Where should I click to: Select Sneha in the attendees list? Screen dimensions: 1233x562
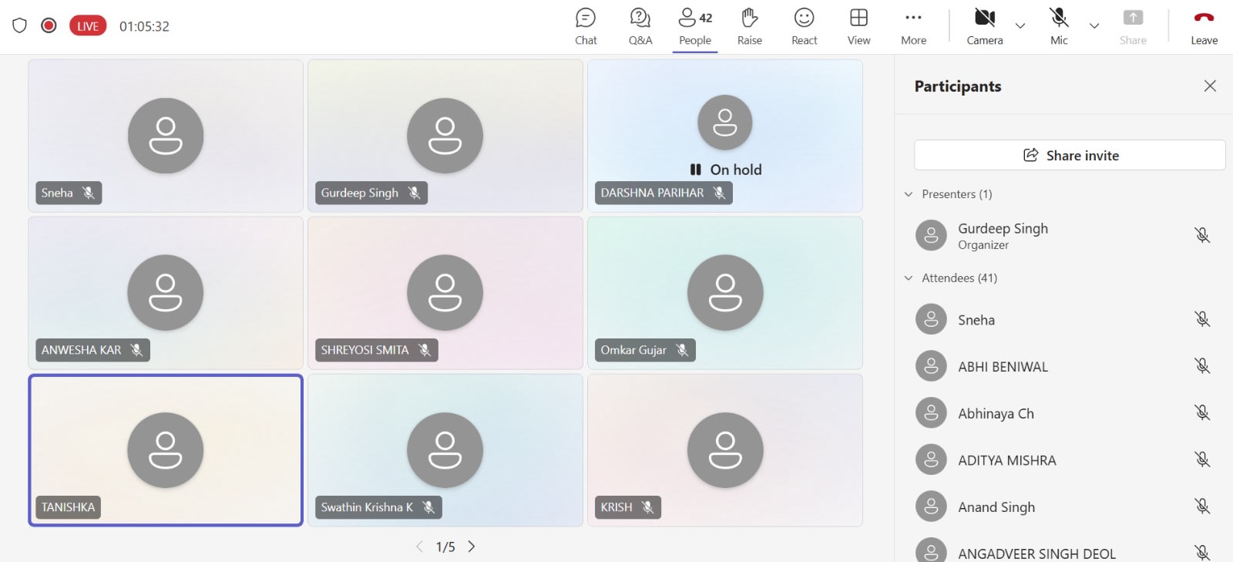click(1063, 319)
